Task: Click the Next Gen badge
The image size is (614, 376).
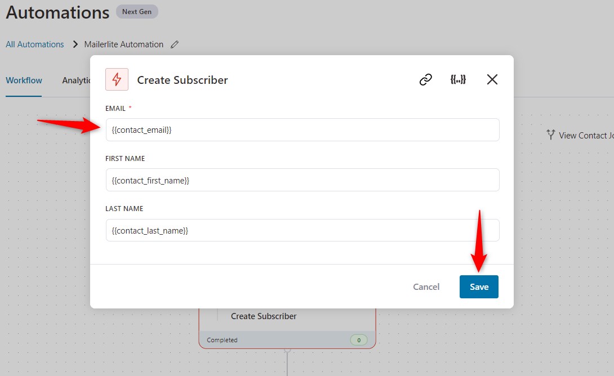Action: point(137,12)
